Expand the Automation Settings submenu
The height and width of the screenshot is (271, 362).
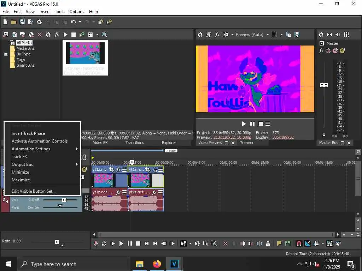pos(42,149)
